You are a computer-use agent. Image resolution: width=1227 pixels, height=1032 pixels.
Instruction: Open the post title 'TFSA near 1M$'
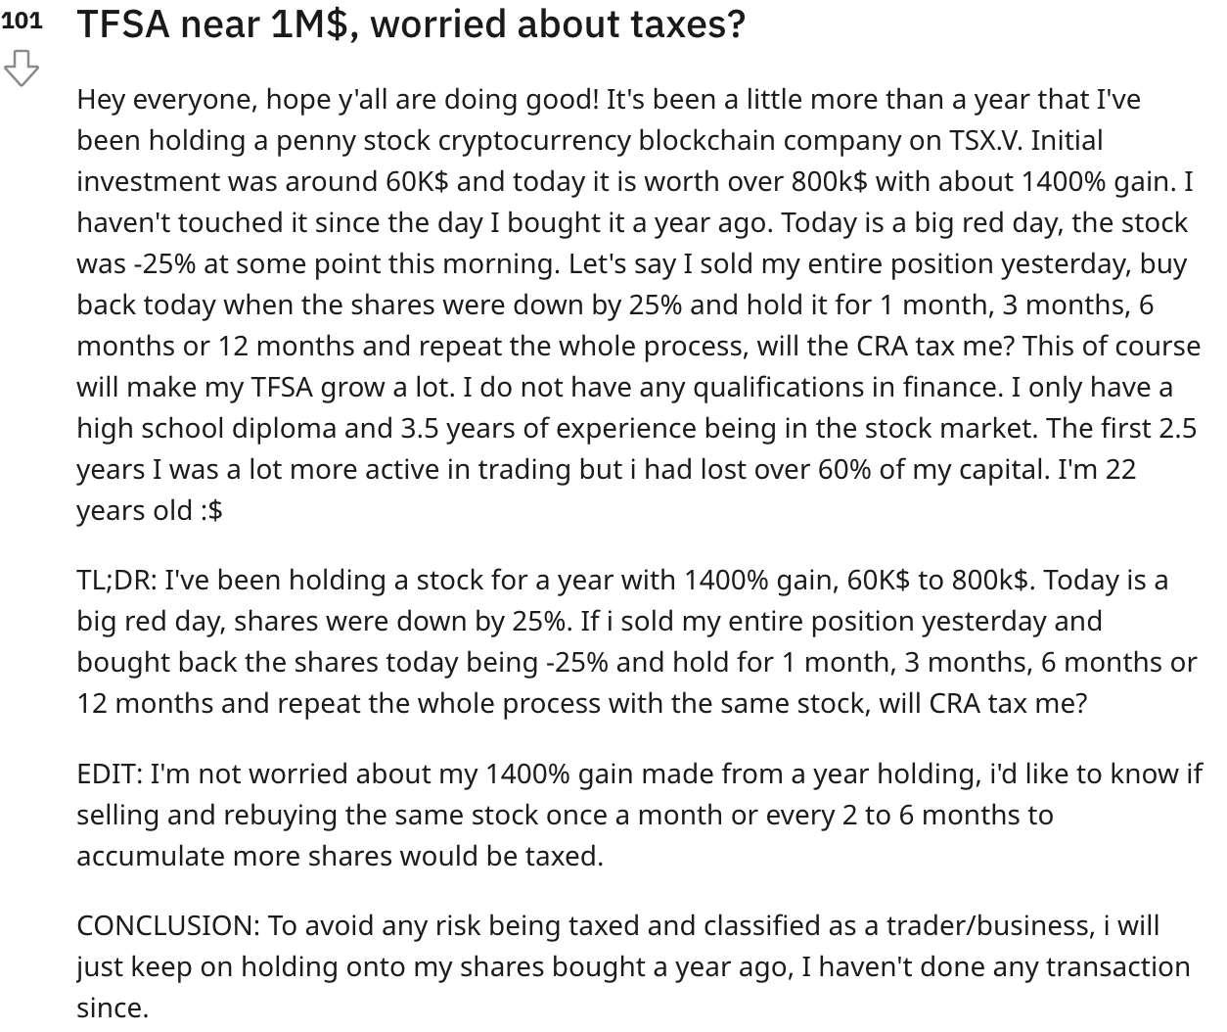click(x=411, y=23)
